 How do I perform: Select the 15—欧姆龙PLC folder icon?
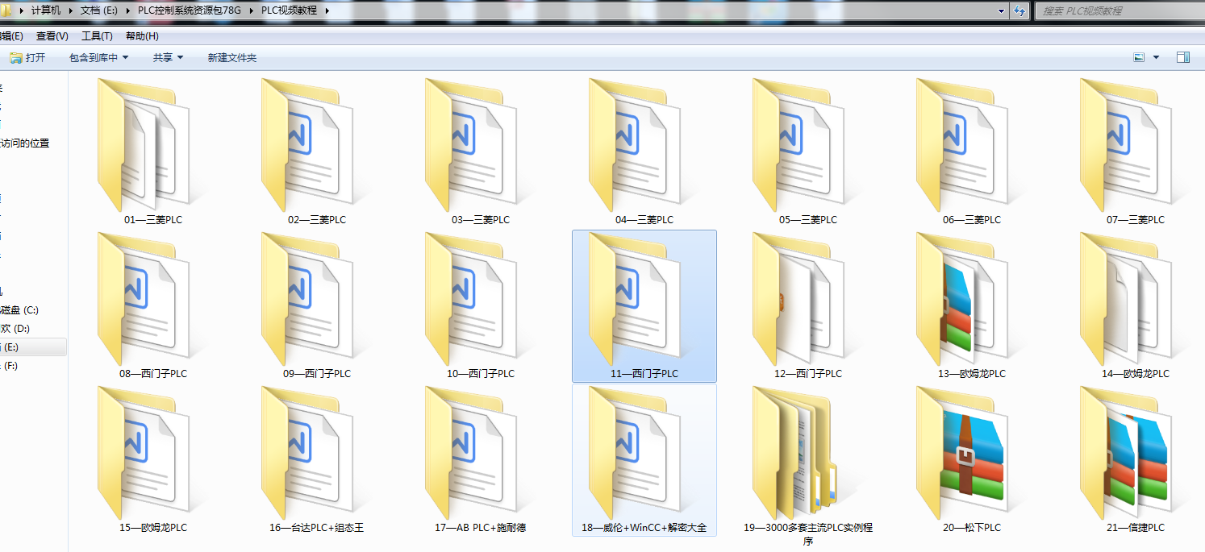coord(144,451)
